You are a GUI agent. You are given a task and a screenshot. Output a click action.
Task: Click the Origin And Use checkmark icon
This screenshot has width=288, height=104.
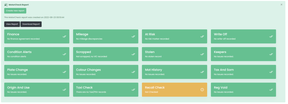[x=64, y=90]
